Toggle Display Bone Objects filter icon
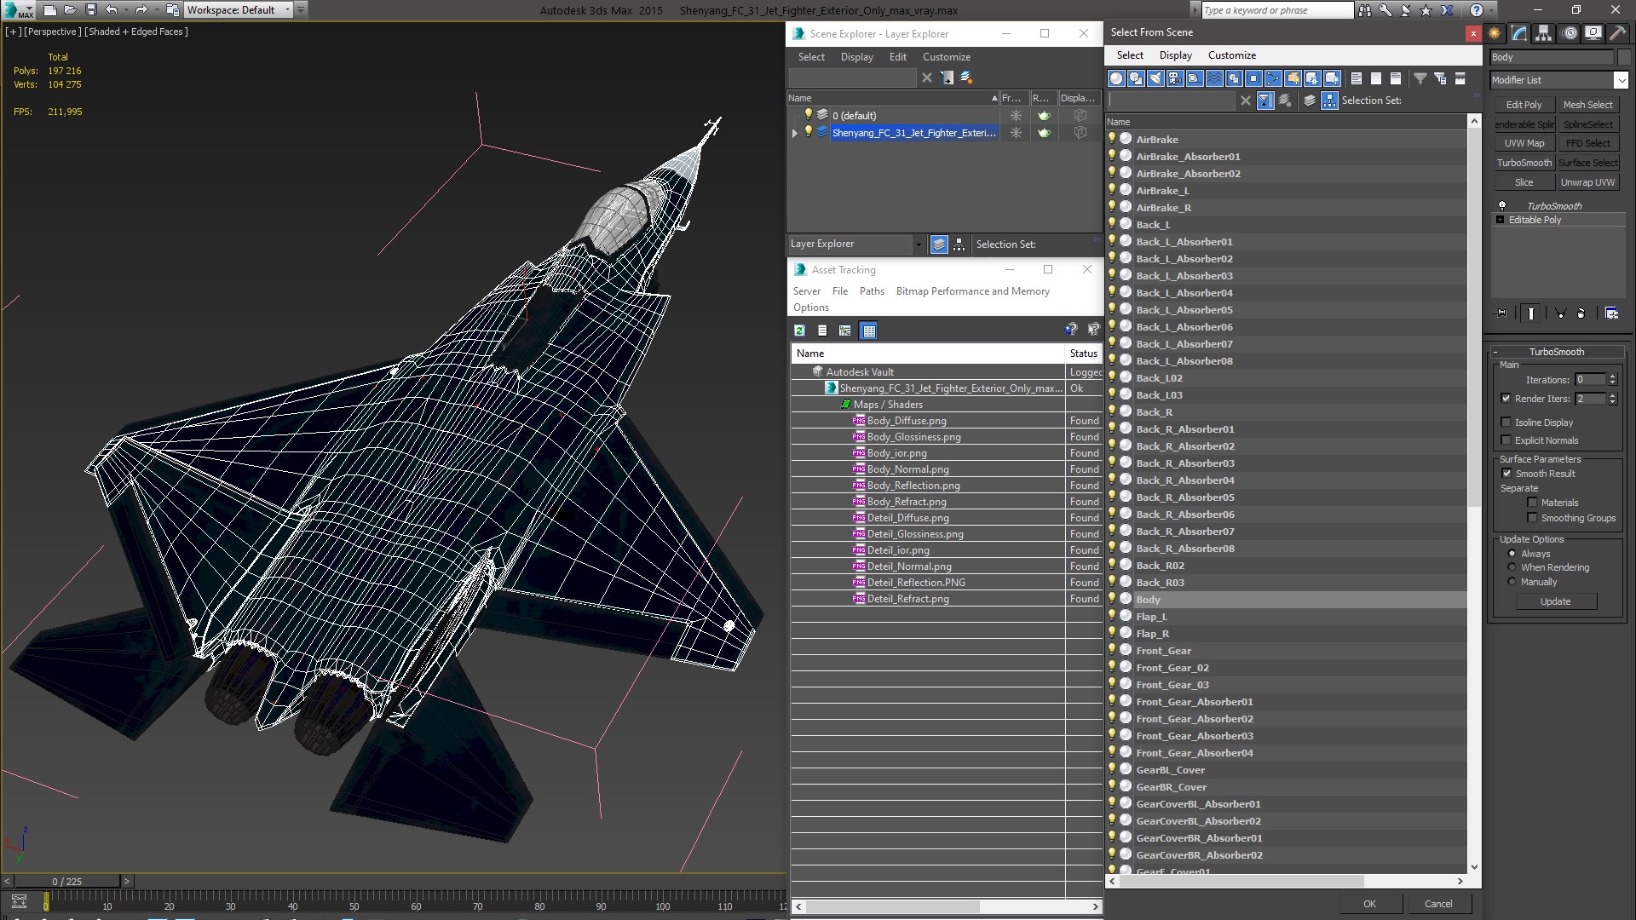 coord(1273,78)
